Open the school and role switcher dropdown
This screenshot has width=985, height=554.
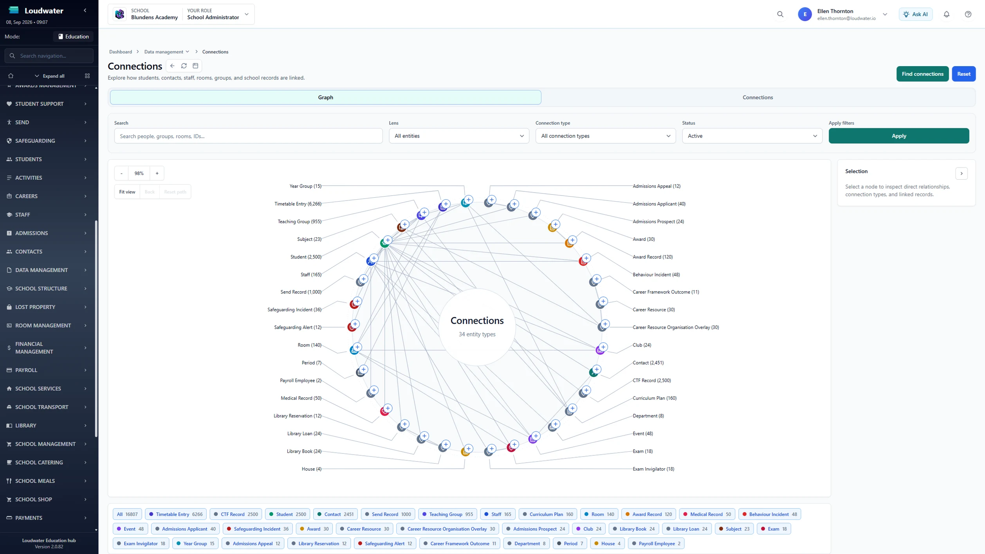click(181, 14)
